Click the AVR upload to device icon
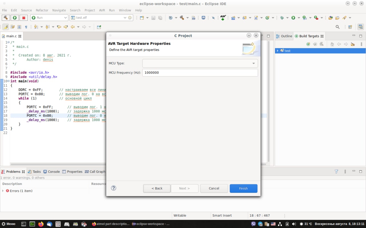 [x=223, y=18]
